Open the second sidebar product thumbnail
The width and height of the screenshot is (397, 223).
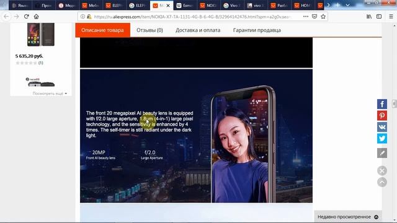40,82
